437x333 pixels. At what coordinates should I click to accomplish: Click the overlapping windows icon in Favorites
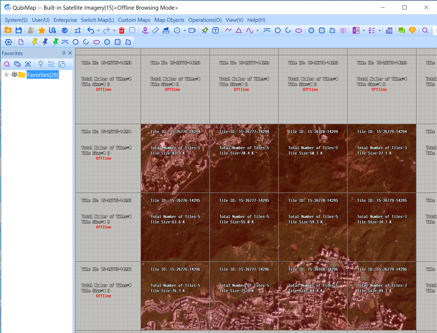[x=17, y=64]
